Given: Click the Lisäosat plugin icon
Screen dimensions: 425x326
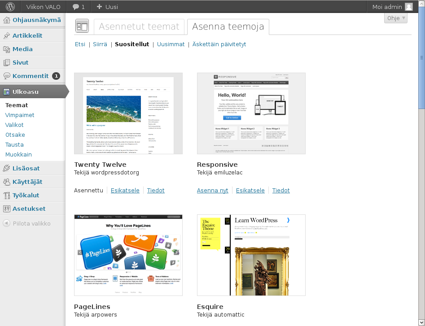Looking at the screenshot, I should coord(6,168).
